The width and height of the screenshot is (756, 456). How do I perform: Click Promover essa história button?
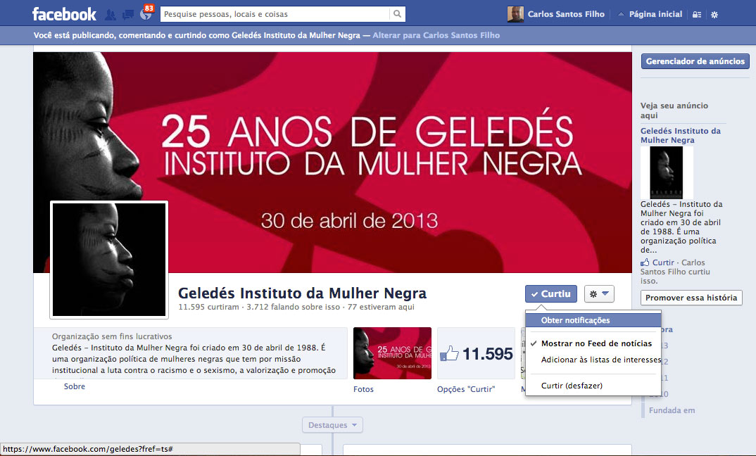pyautogui.click(x=691, y=298)
